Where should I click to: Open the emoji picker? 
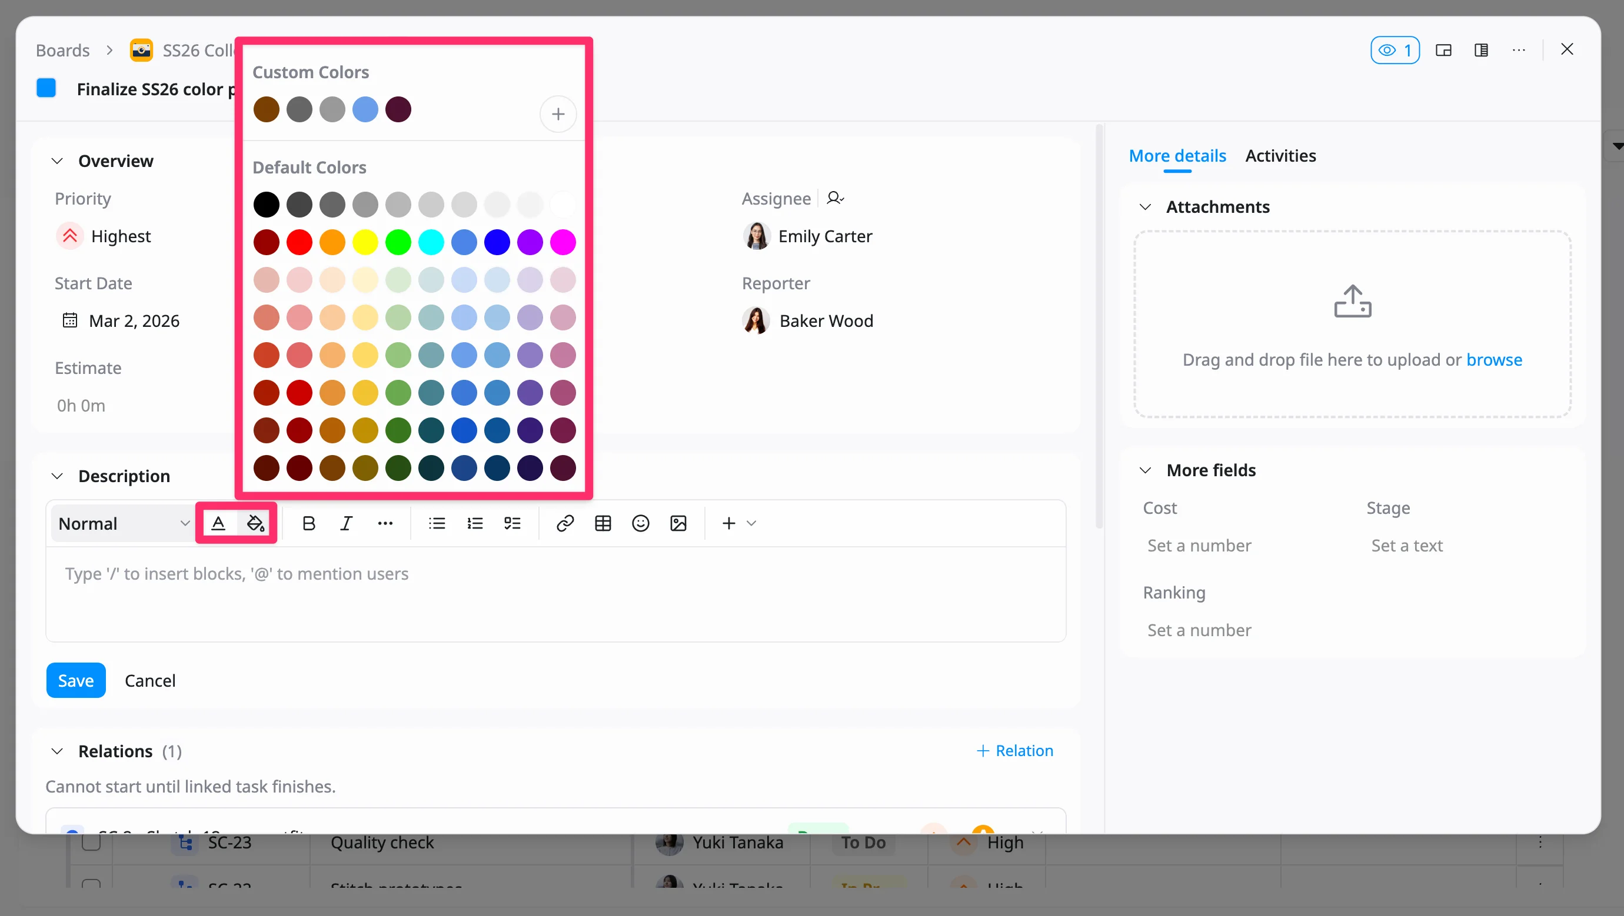pos(641,523)
